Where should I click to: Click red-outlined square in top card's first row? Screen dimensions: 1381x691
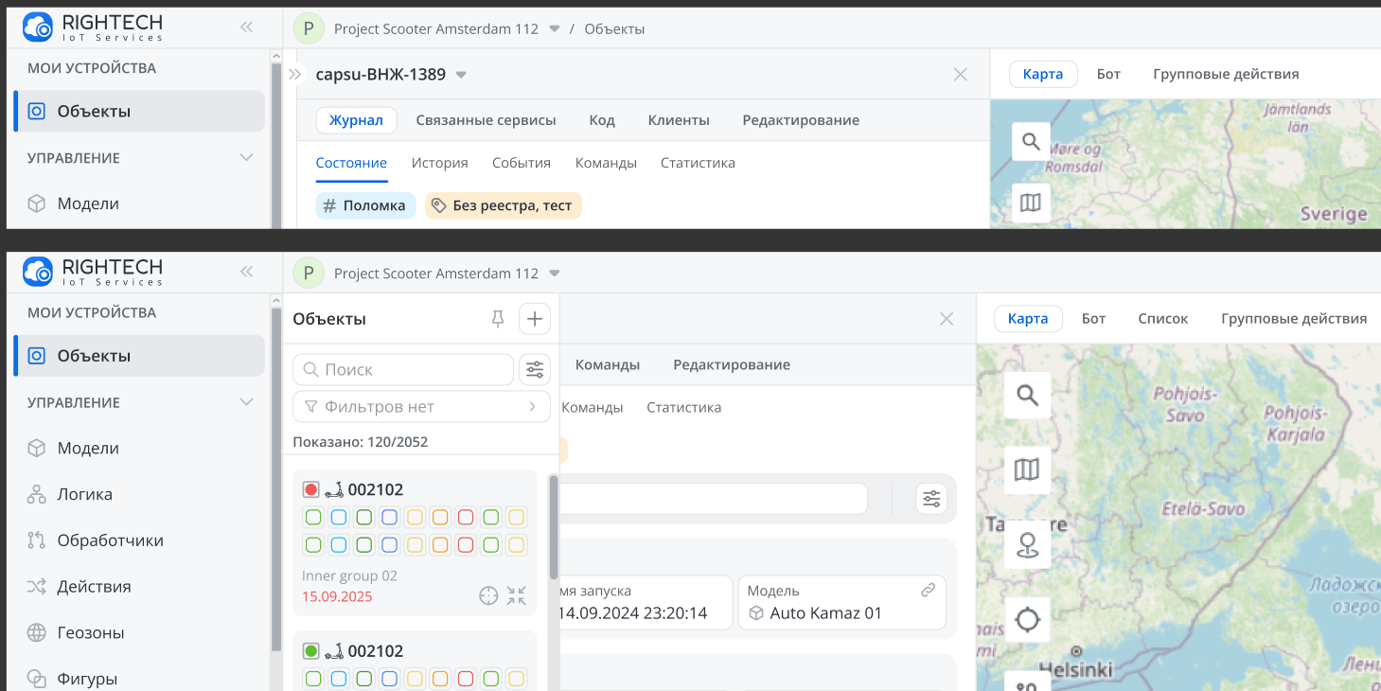coord(466,517)
